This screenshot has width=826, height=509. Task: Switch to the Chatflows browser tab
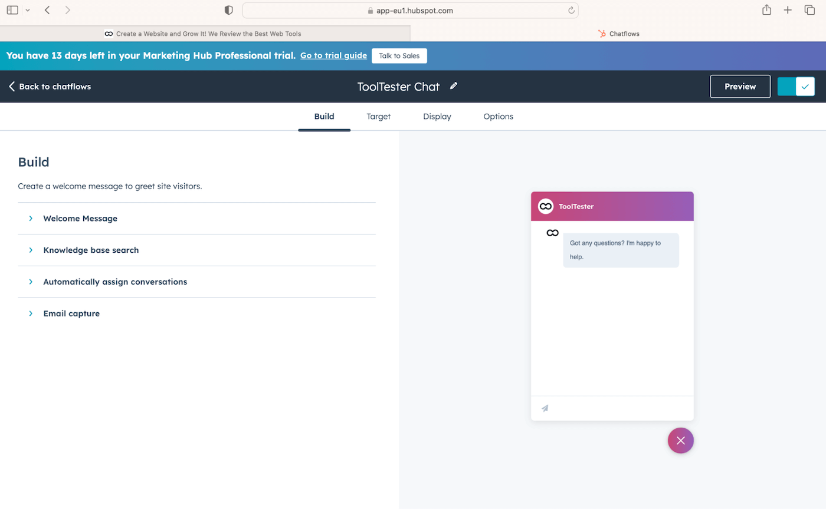618,34
